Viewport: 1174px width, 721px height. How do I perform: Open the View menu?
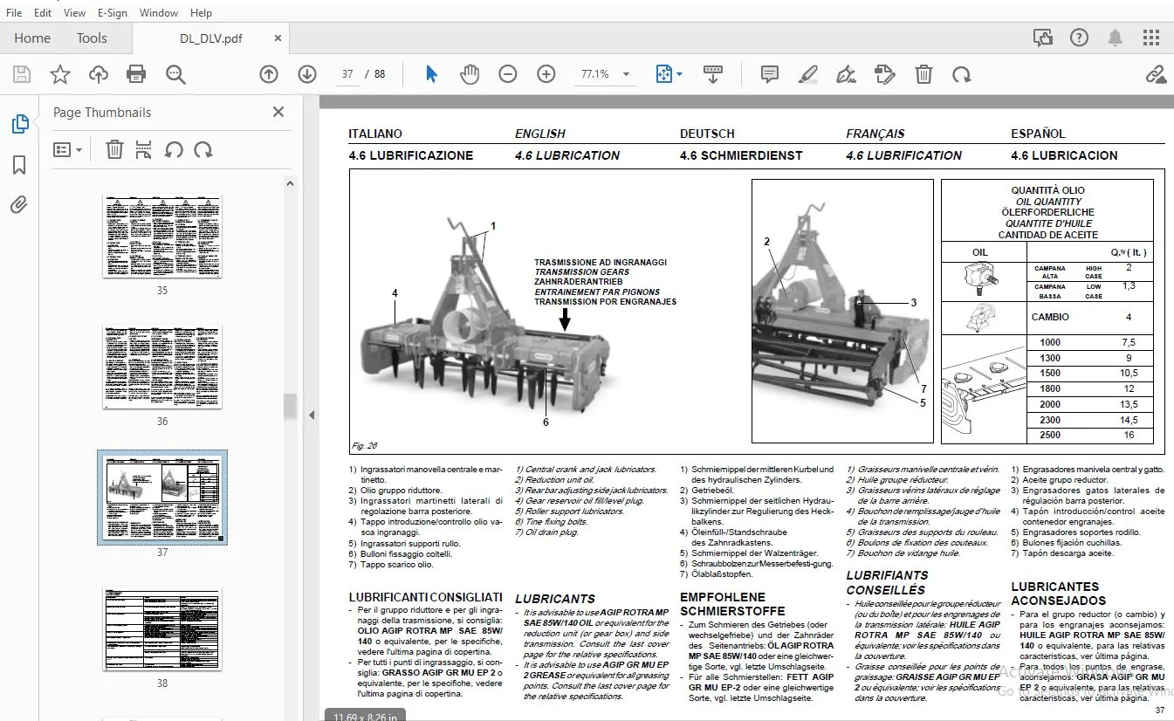click(x=75, y=13)
